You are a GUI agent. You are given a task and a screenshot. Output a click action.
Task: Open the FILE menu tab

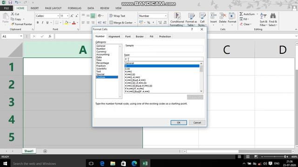pos(7,8)
